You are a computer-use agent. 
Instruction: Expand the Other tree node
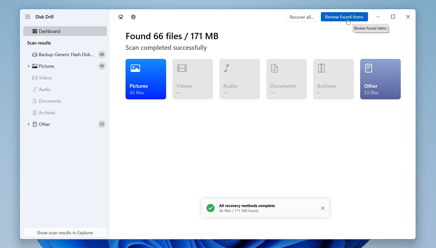pos(28,124)
